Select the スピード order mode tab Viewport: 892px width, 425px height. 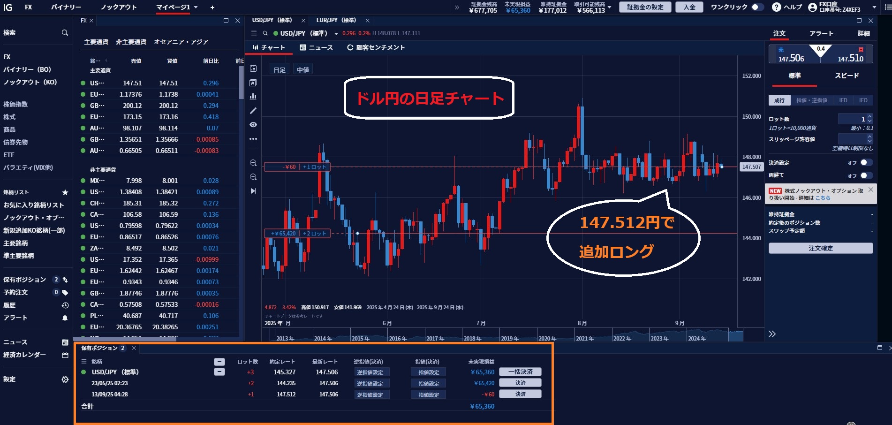click(x=847, y=76)
